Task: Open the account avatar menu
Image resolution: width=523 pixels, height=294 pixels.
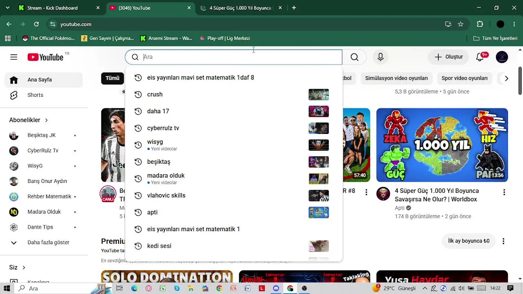Action: point(502,57)
